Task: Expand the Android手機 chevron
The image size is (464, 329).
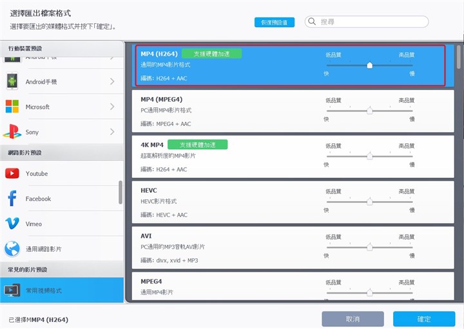Action: (x=112, y=82)
